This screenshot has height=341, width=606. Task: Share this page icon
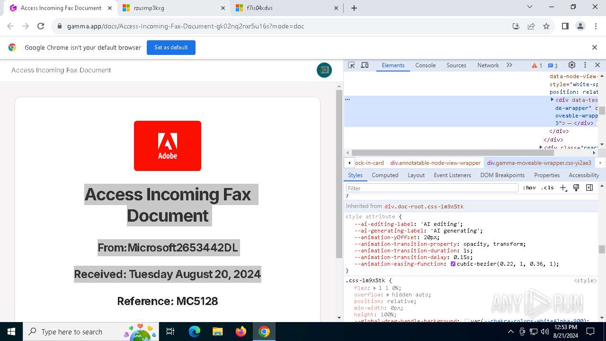[x=531, y=27]
